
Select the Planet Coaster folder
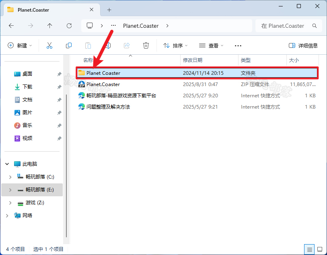pyautogui.click(x=197, y=73)
